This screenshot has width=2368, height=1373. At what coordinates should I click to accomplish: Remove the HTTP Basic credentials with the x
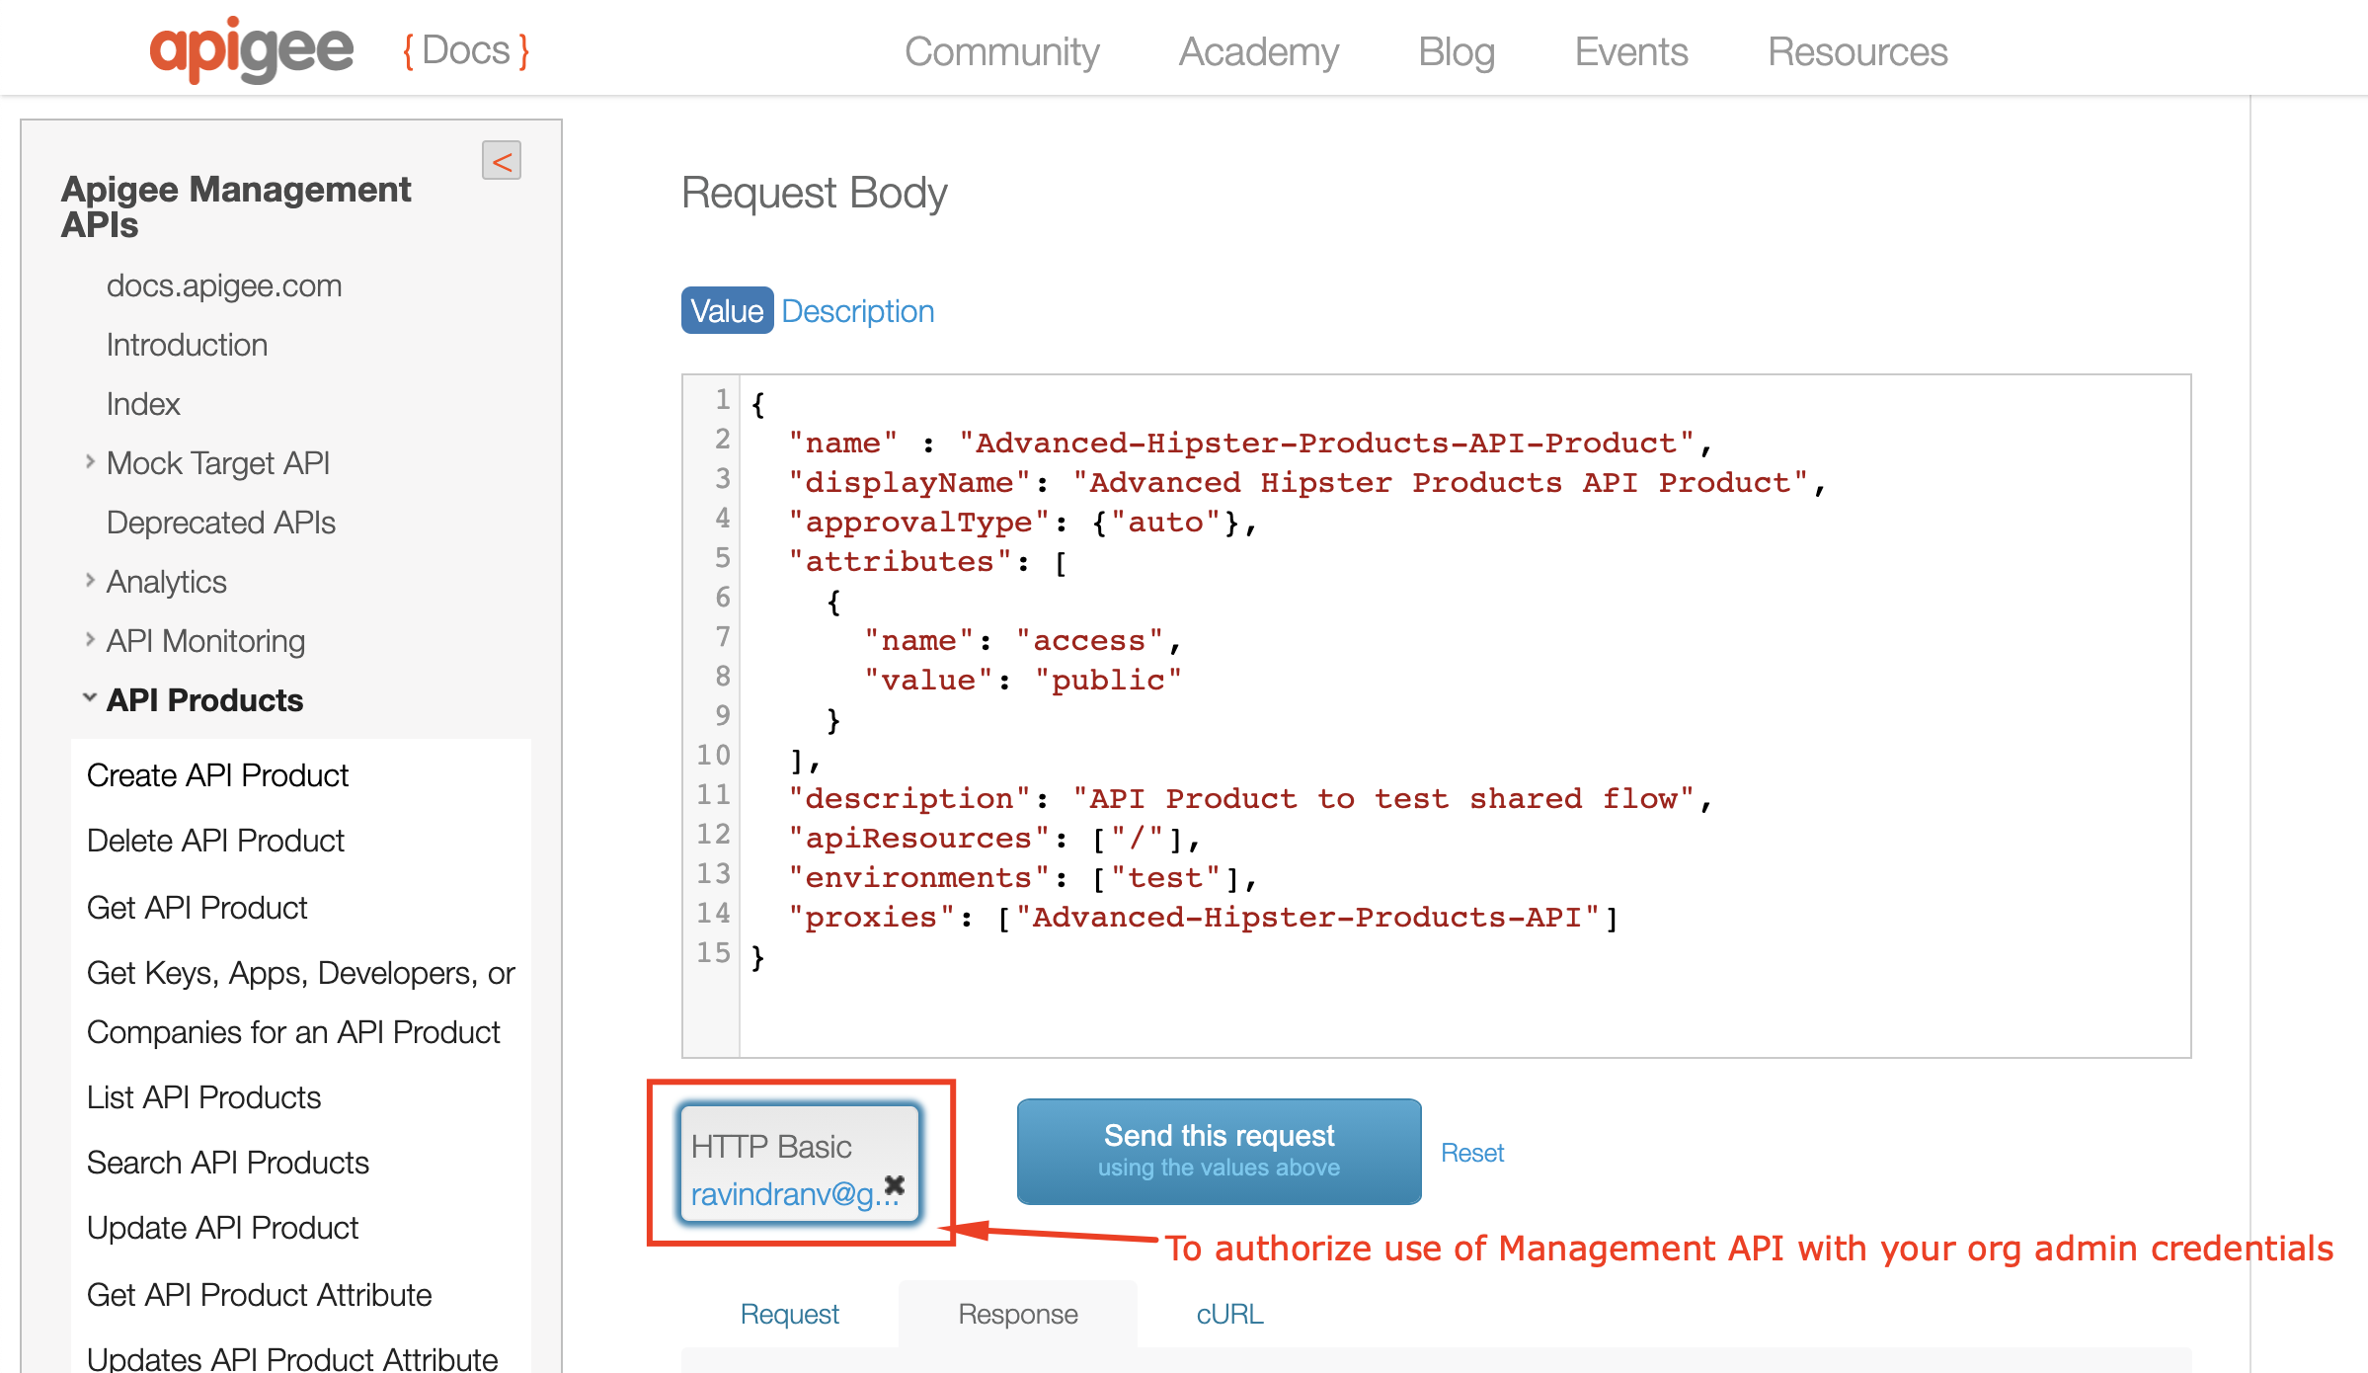(x=895, y=1184)
